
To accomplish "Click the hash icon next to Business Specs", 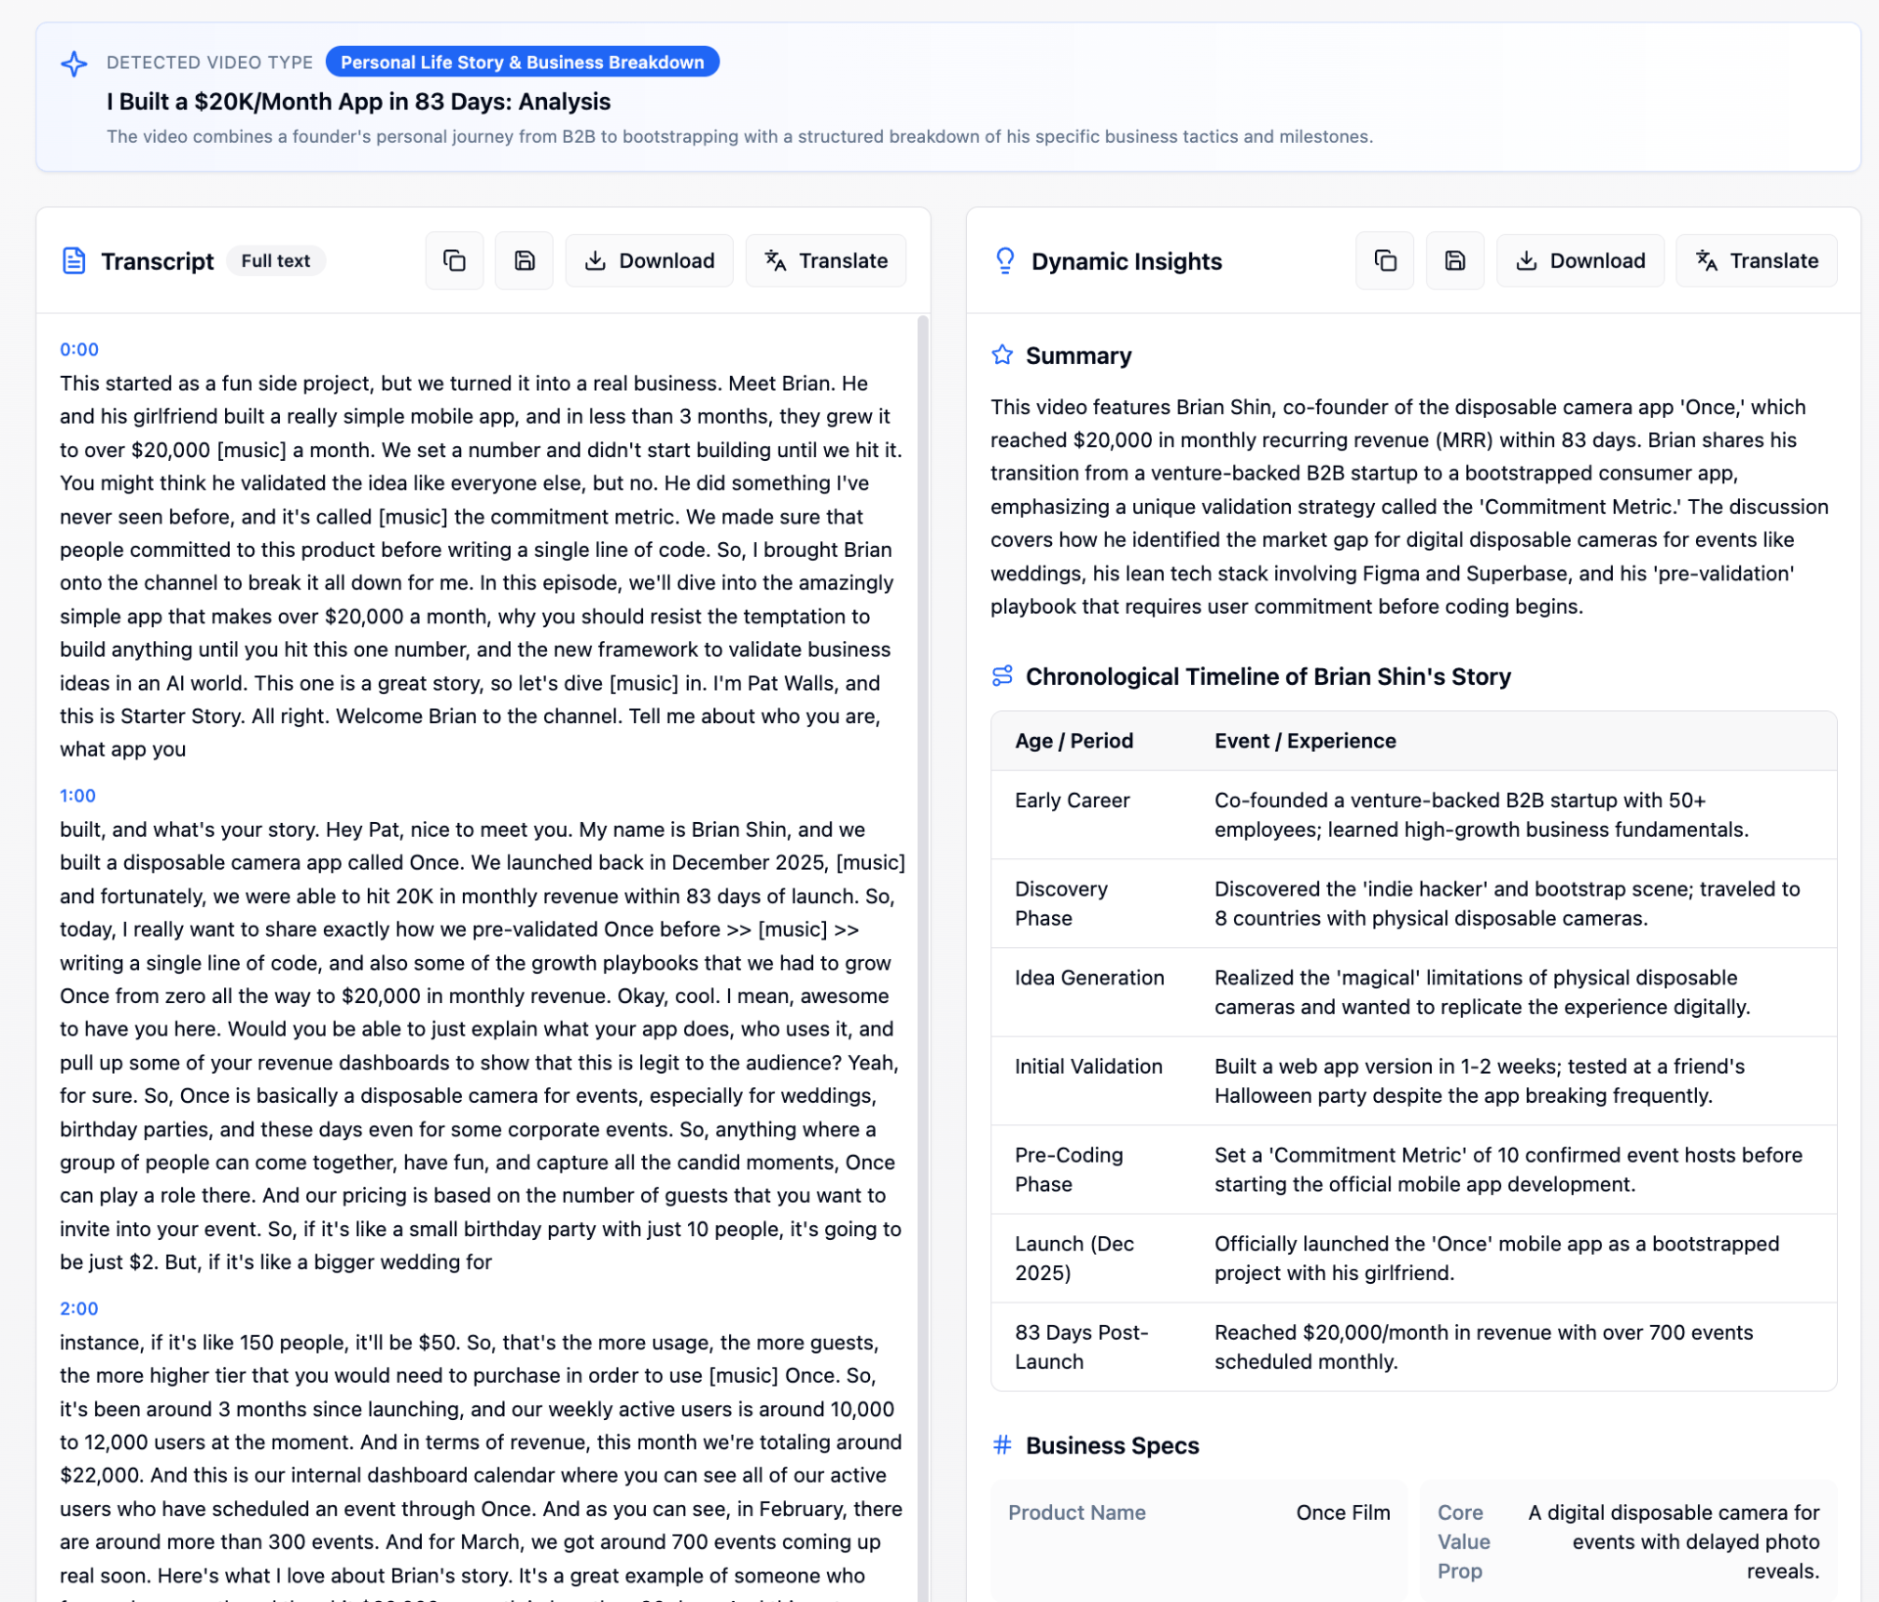I will tap(1002, 1445).
